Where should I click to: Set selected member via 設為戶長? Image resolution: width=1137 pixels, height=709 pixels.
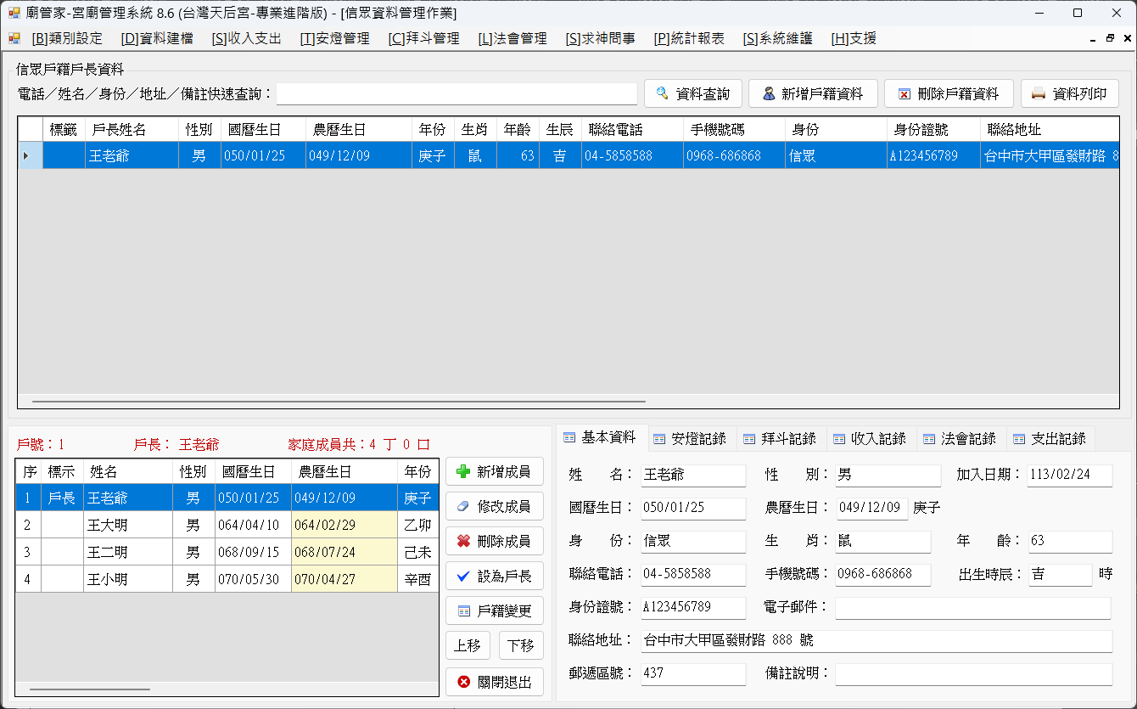[495, 576]
